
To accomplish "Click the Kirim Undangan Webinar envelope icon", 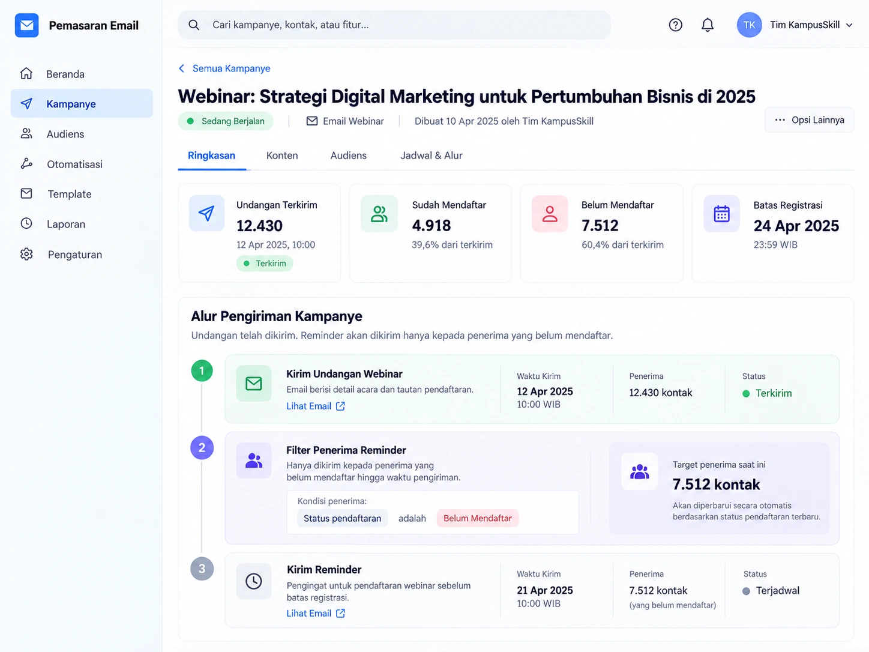I will pos(254,383).
